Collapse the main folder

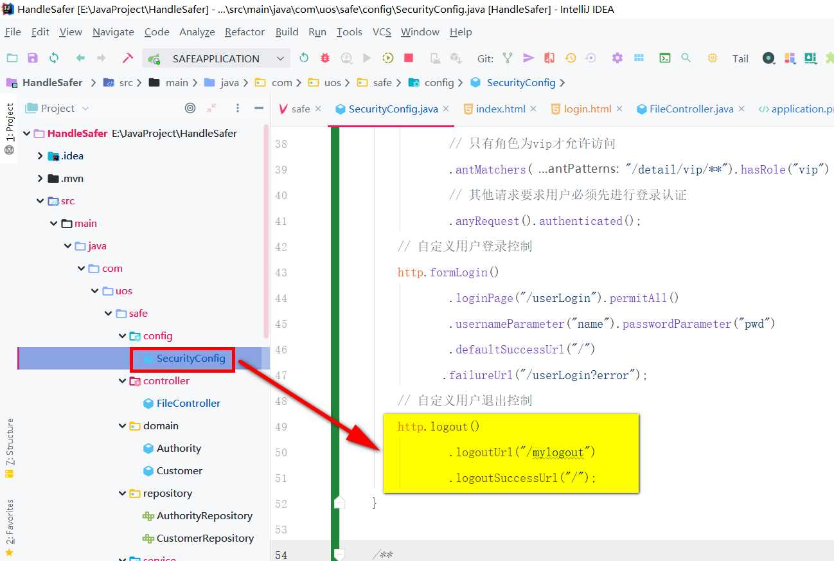(53, 224)
